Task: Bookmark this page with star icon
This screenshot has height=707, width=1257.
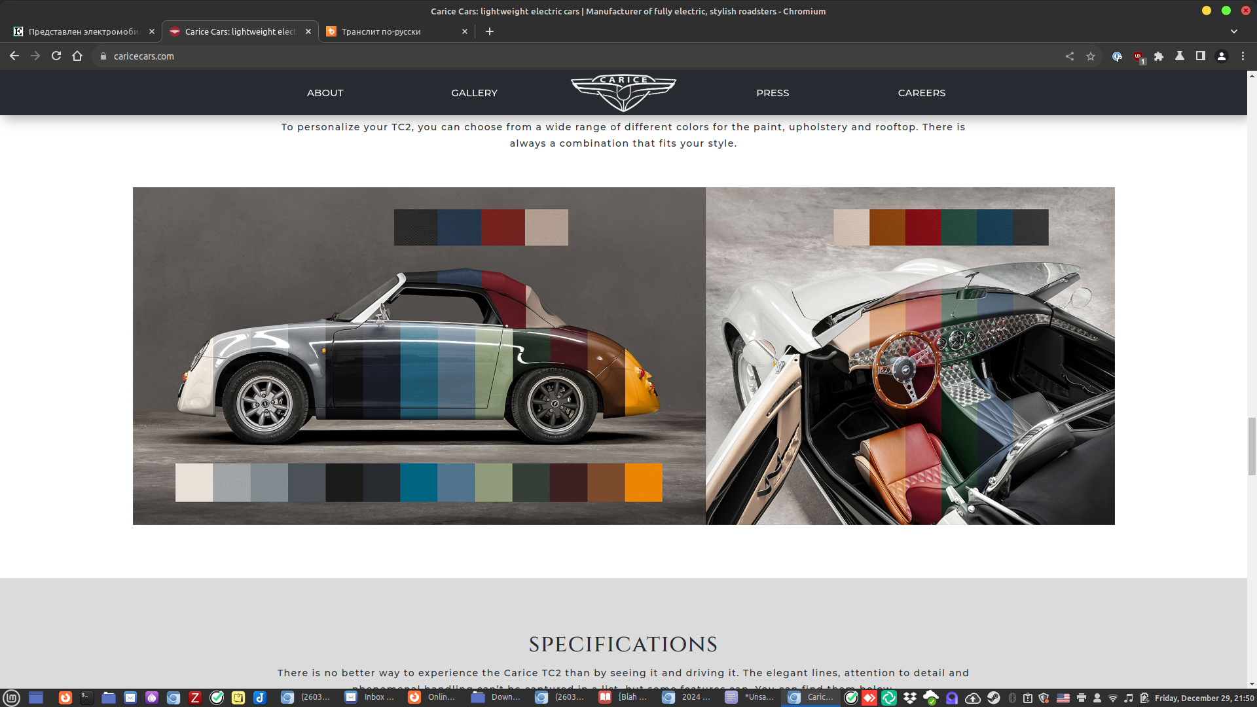Action: tap(1091, 56)
